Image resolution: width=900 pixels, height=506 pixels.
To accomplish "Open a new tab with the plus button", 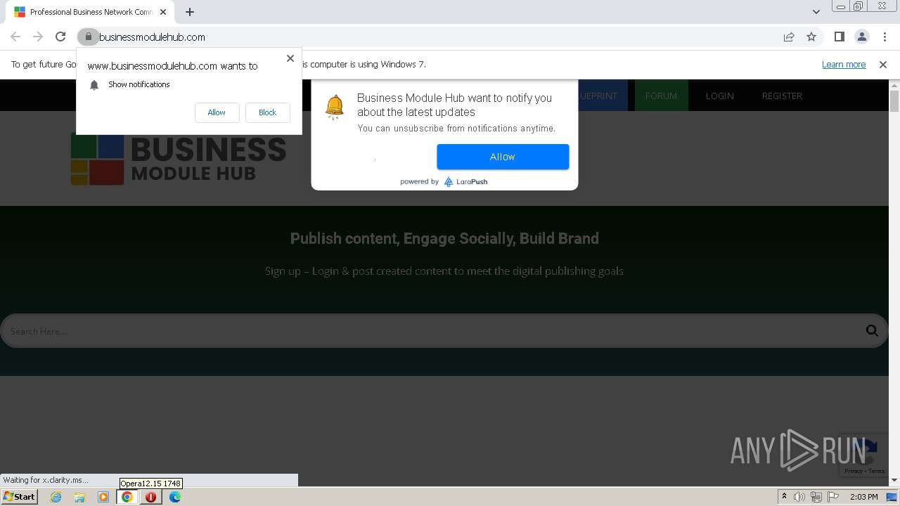I will point(190,12).
